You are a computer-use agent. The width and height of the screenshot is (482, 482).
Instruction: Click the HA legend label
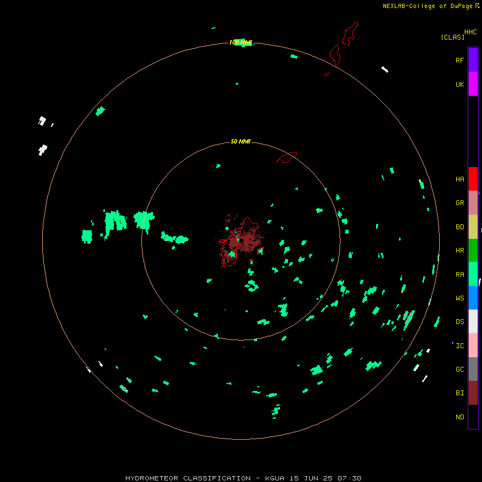[x=460, y=179]
